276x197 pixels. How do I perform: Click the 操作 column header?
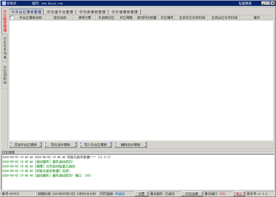[x=257, y=18]
